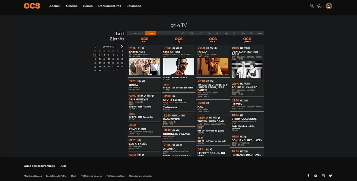The width and height of the screenshot is (357, 181).
Task: Jump to 00h on the timeline
Action: coord(260,33)
